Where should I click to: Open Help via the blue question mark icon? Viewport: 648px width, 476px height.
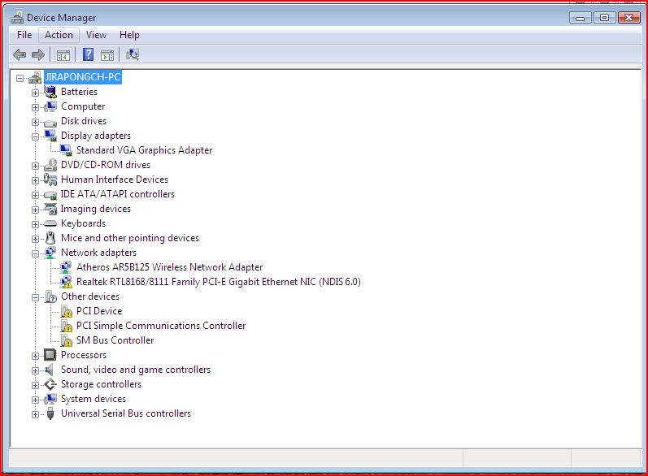click(88, 54)
